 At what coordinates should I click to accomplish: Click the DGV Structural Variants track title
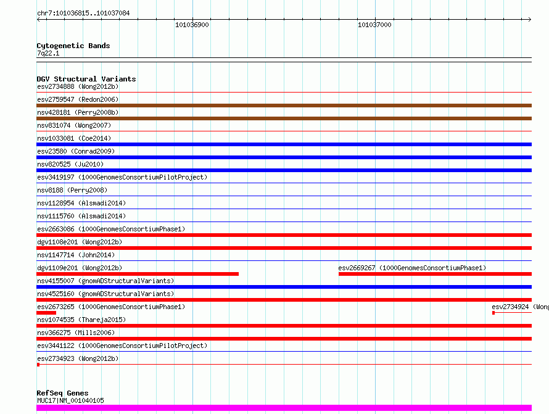click(x=86, y=79)
